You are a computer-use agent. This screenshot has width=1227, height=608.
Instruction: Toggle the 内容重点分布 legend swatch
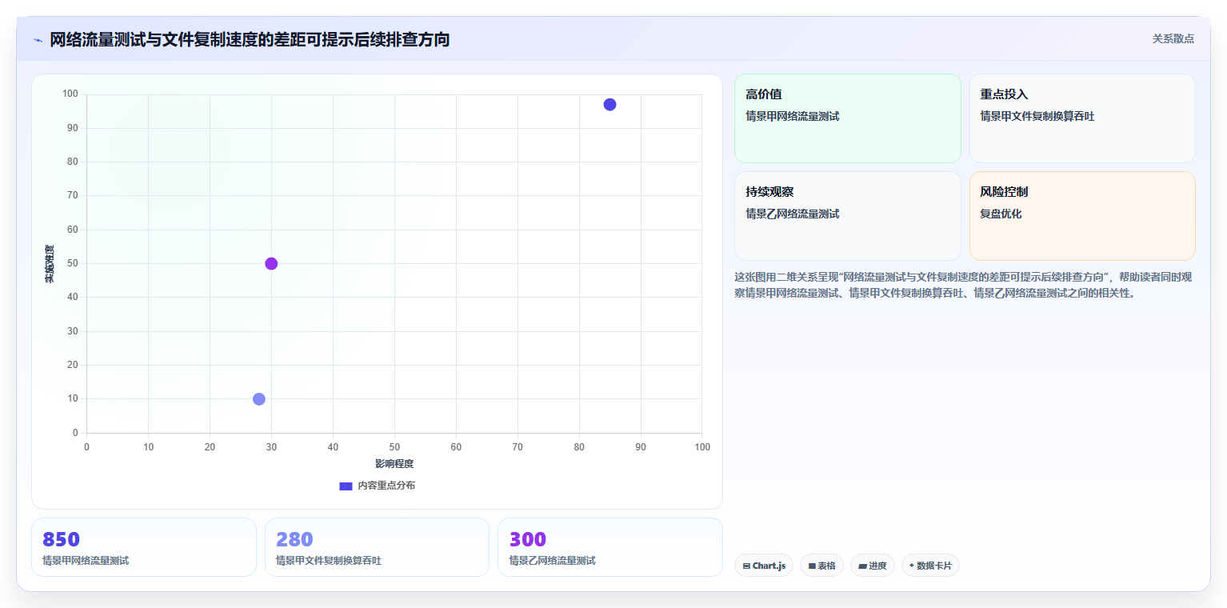coord(346,486)
